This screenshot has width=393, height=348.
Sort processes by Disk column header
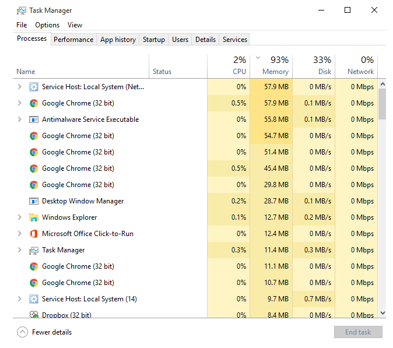tap(314, 66)
